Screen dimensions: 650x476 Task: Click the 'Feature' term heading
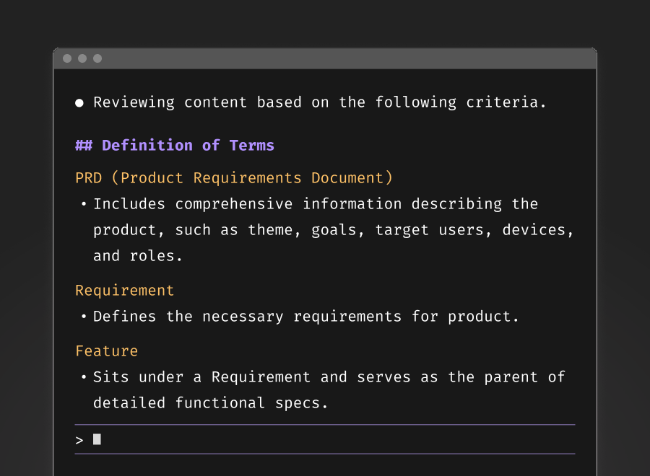tap(107, 351)
